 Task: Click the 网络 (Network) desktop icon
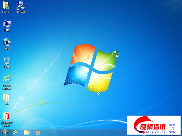coord(7,42)
